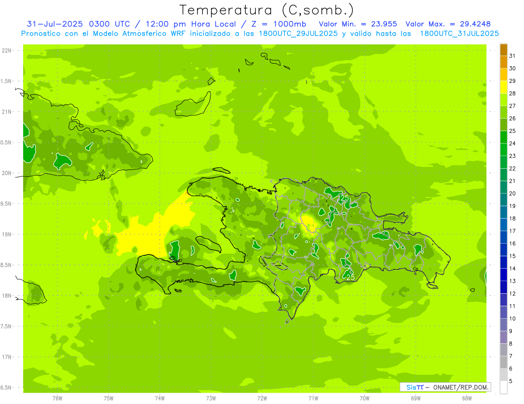Click the yellow warm spot in central Dominican Republic
524x404 pixels.
coord(310,223)
